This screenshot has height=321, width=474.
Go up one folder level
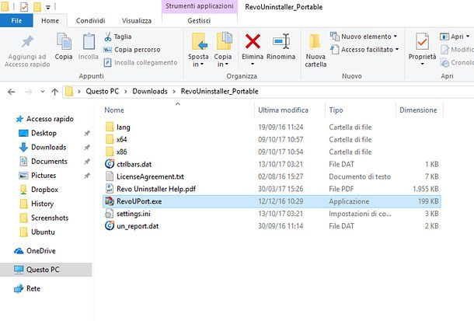click(x=54, y=92)
